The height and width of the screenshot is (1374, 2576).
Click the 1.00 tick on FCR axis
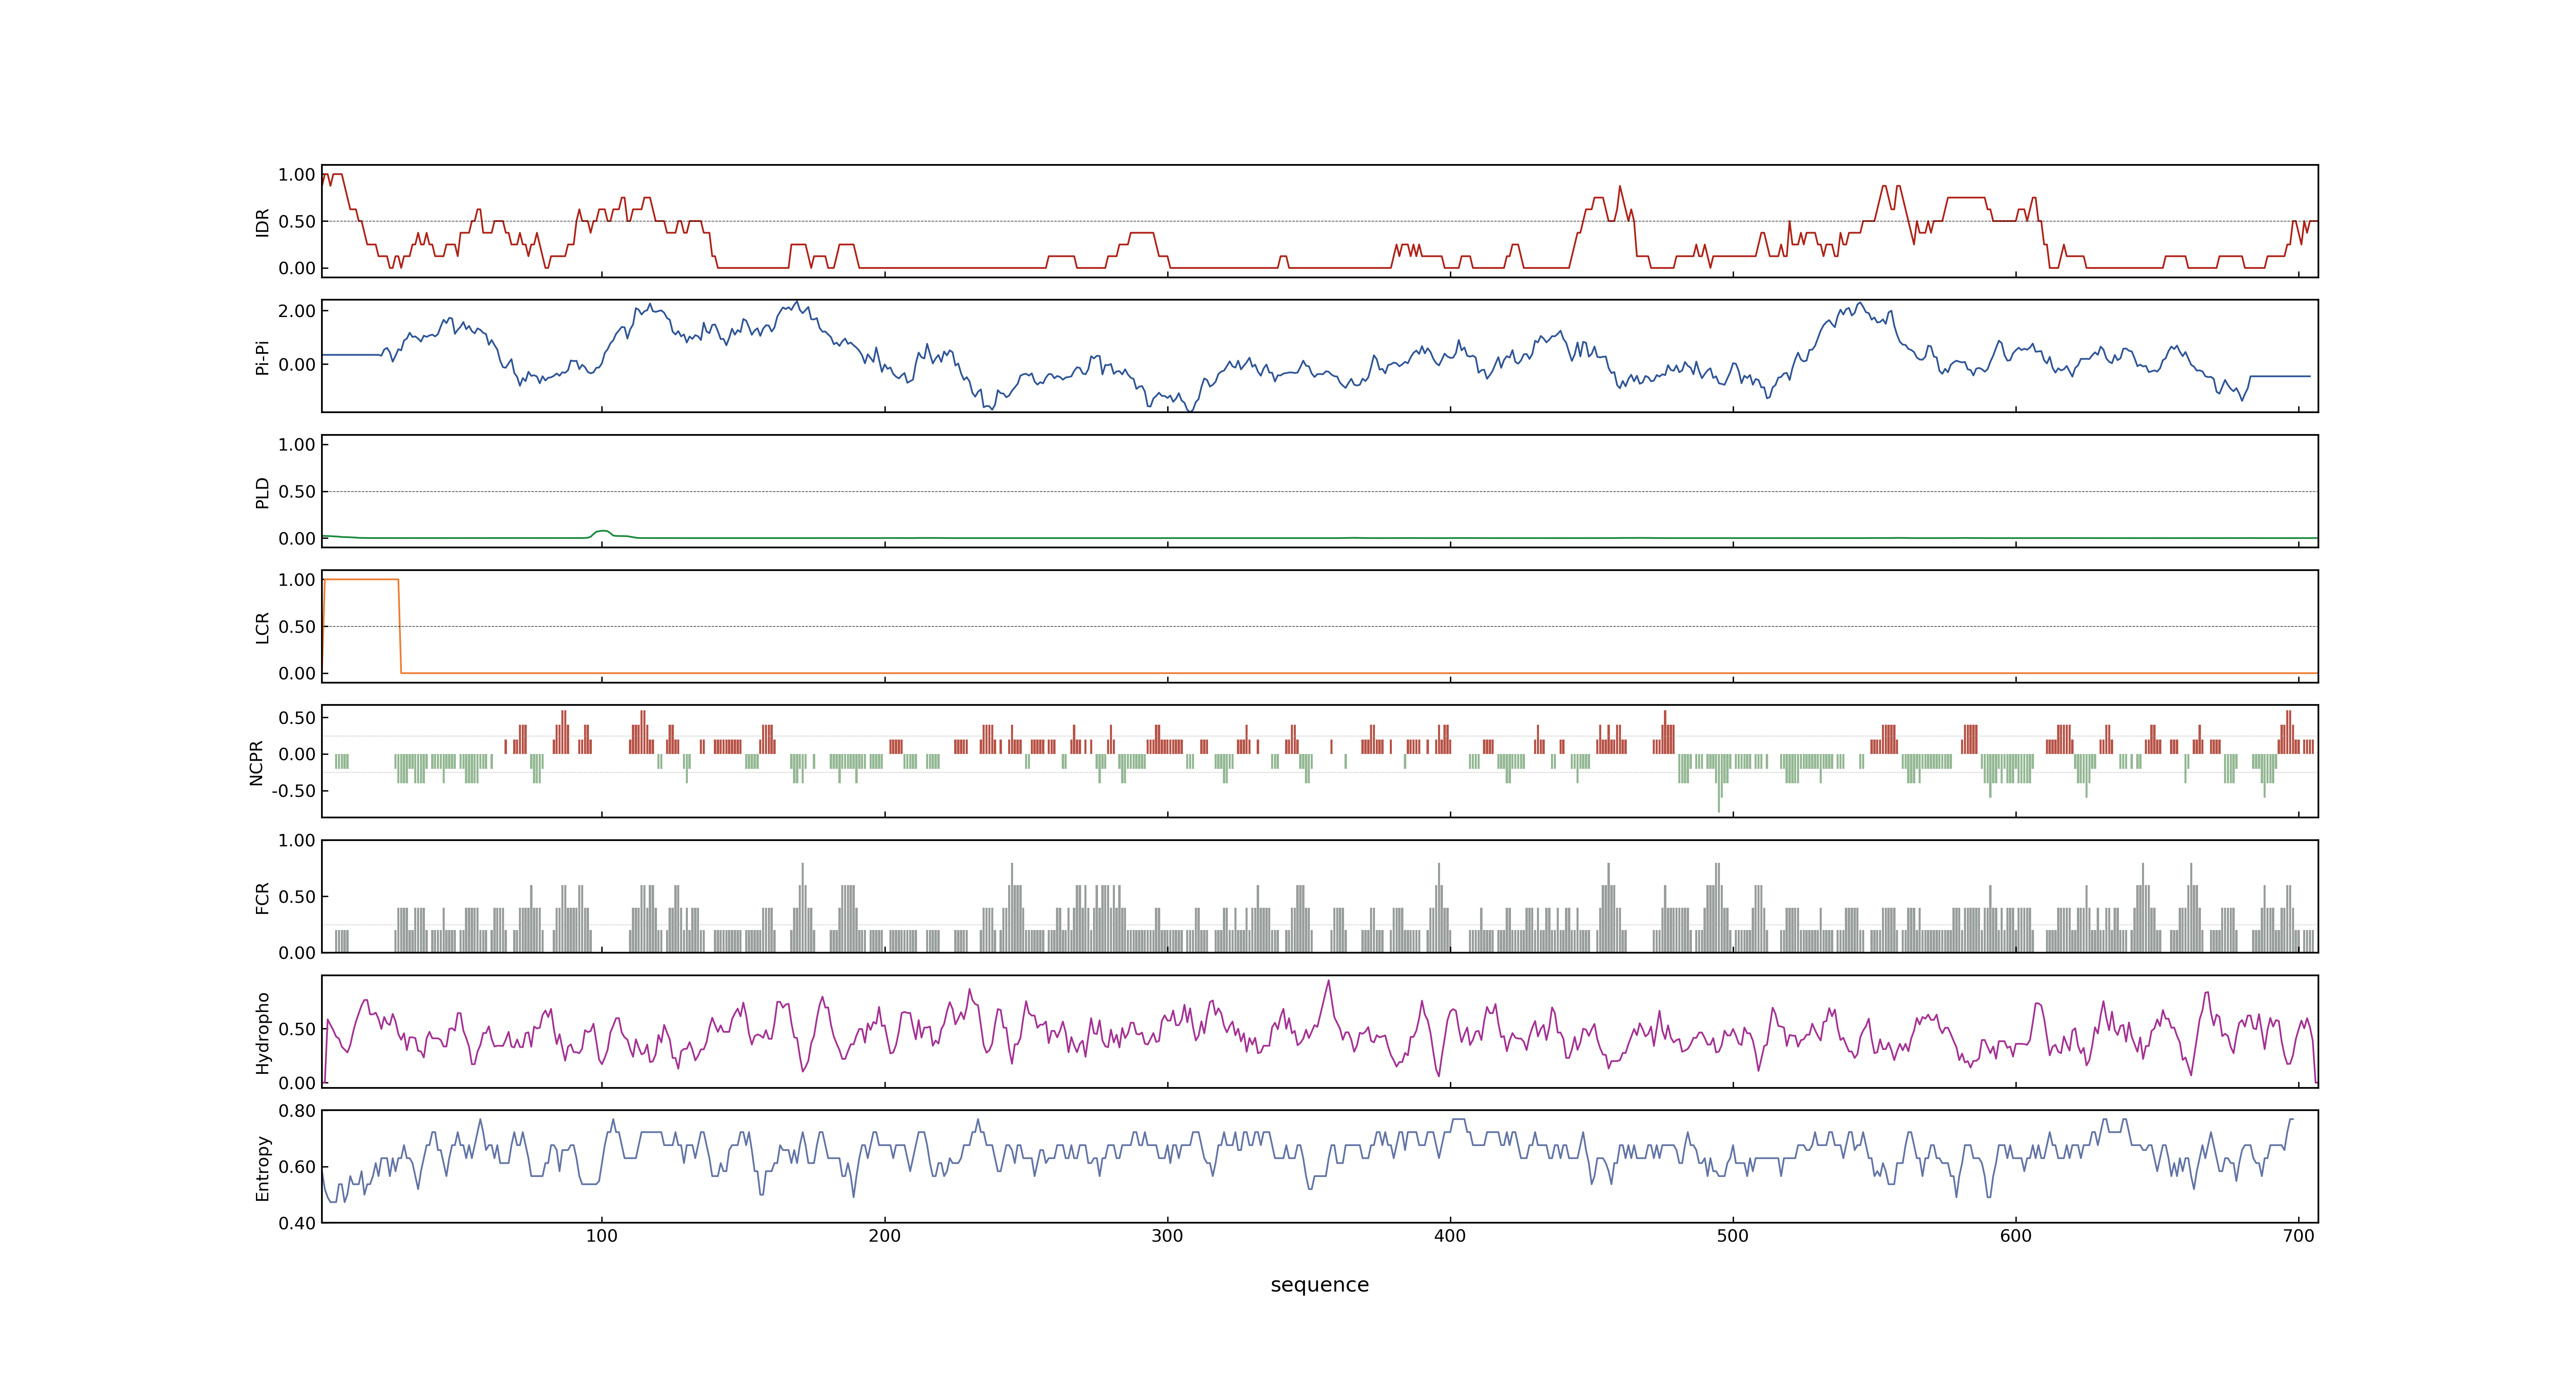pyautogui.click(x=297, y=841)
